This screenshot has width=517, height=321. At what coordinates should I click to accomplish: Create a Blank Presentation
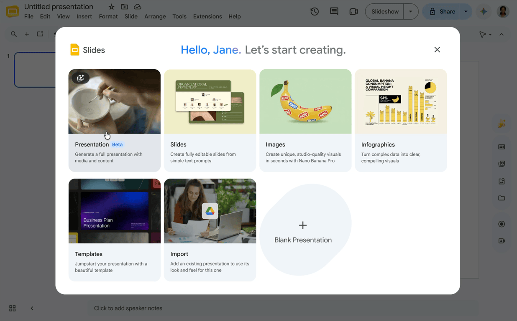(x=305, y=230)
